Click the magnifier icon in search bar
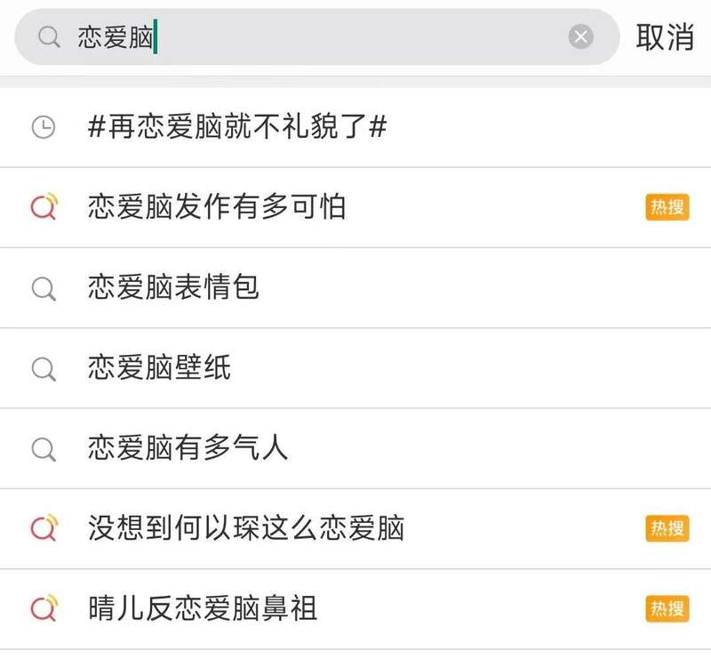 (x=49, y=37)
